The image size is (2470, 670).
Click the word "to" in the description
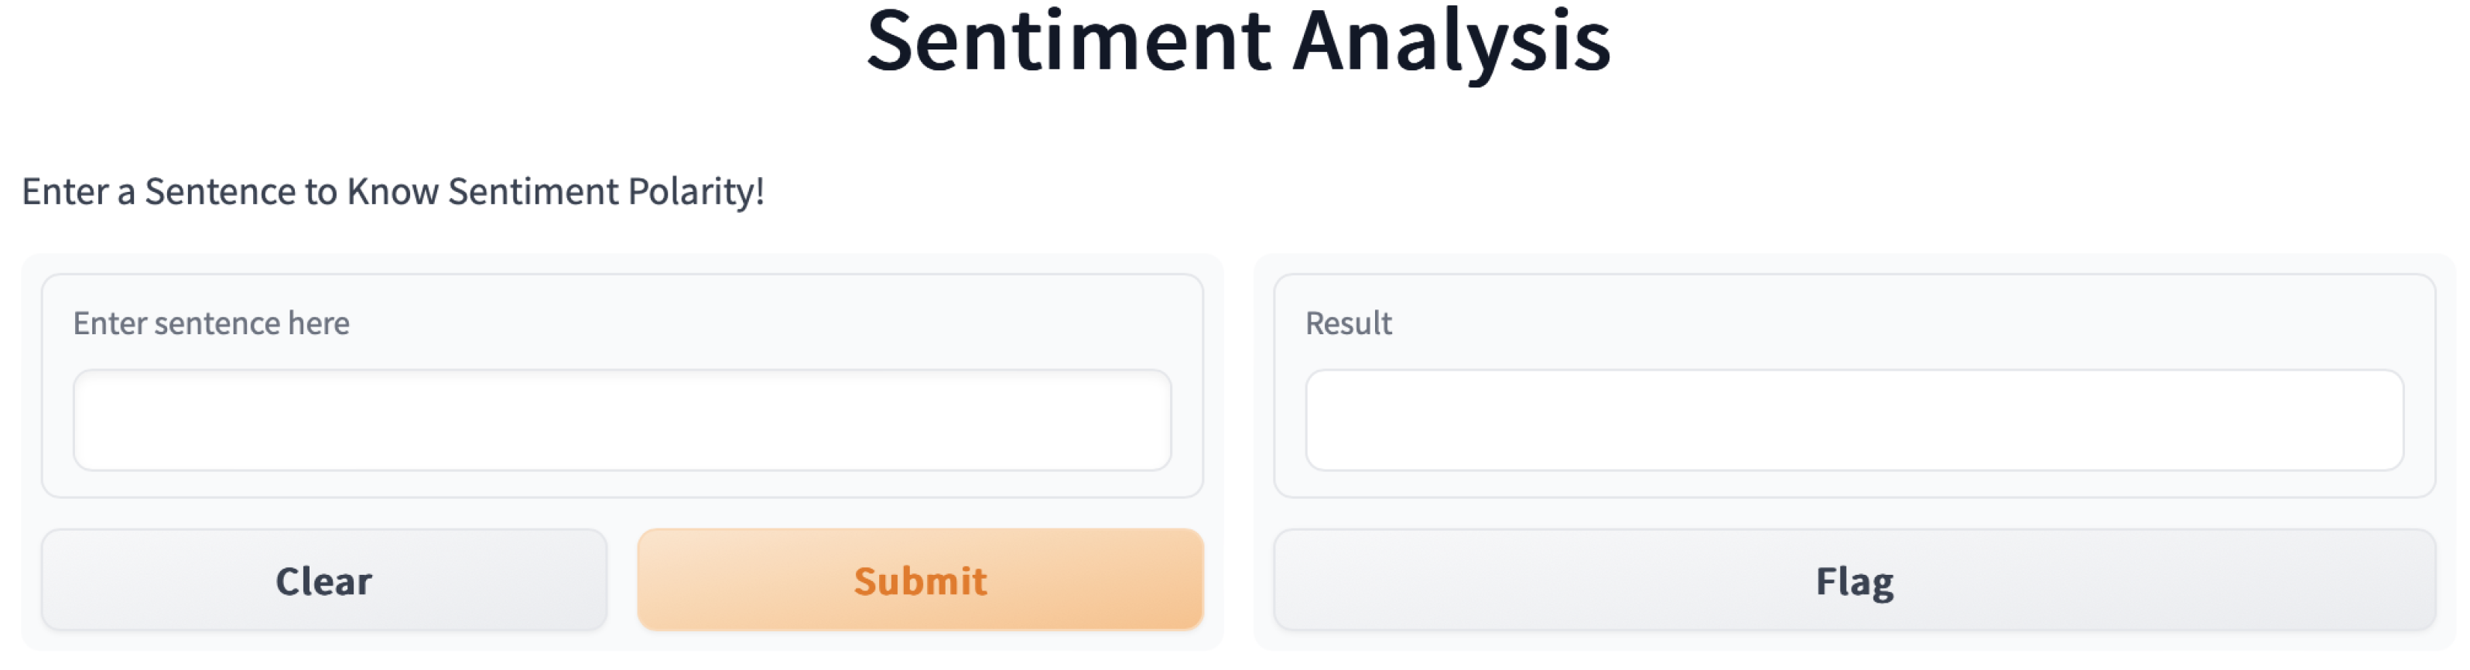(x=321, y=192)
